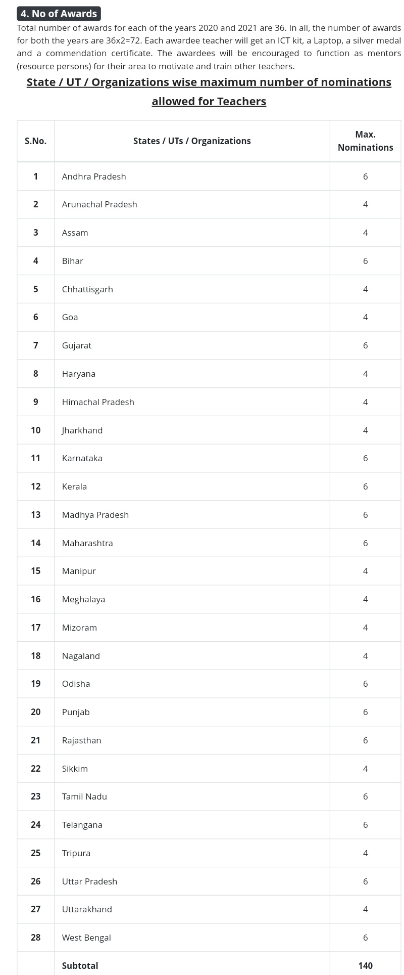The height and width of the screenshot is (975, 404).
Task: Click the Tamil Nadu cell
Action: pos(84,796)
